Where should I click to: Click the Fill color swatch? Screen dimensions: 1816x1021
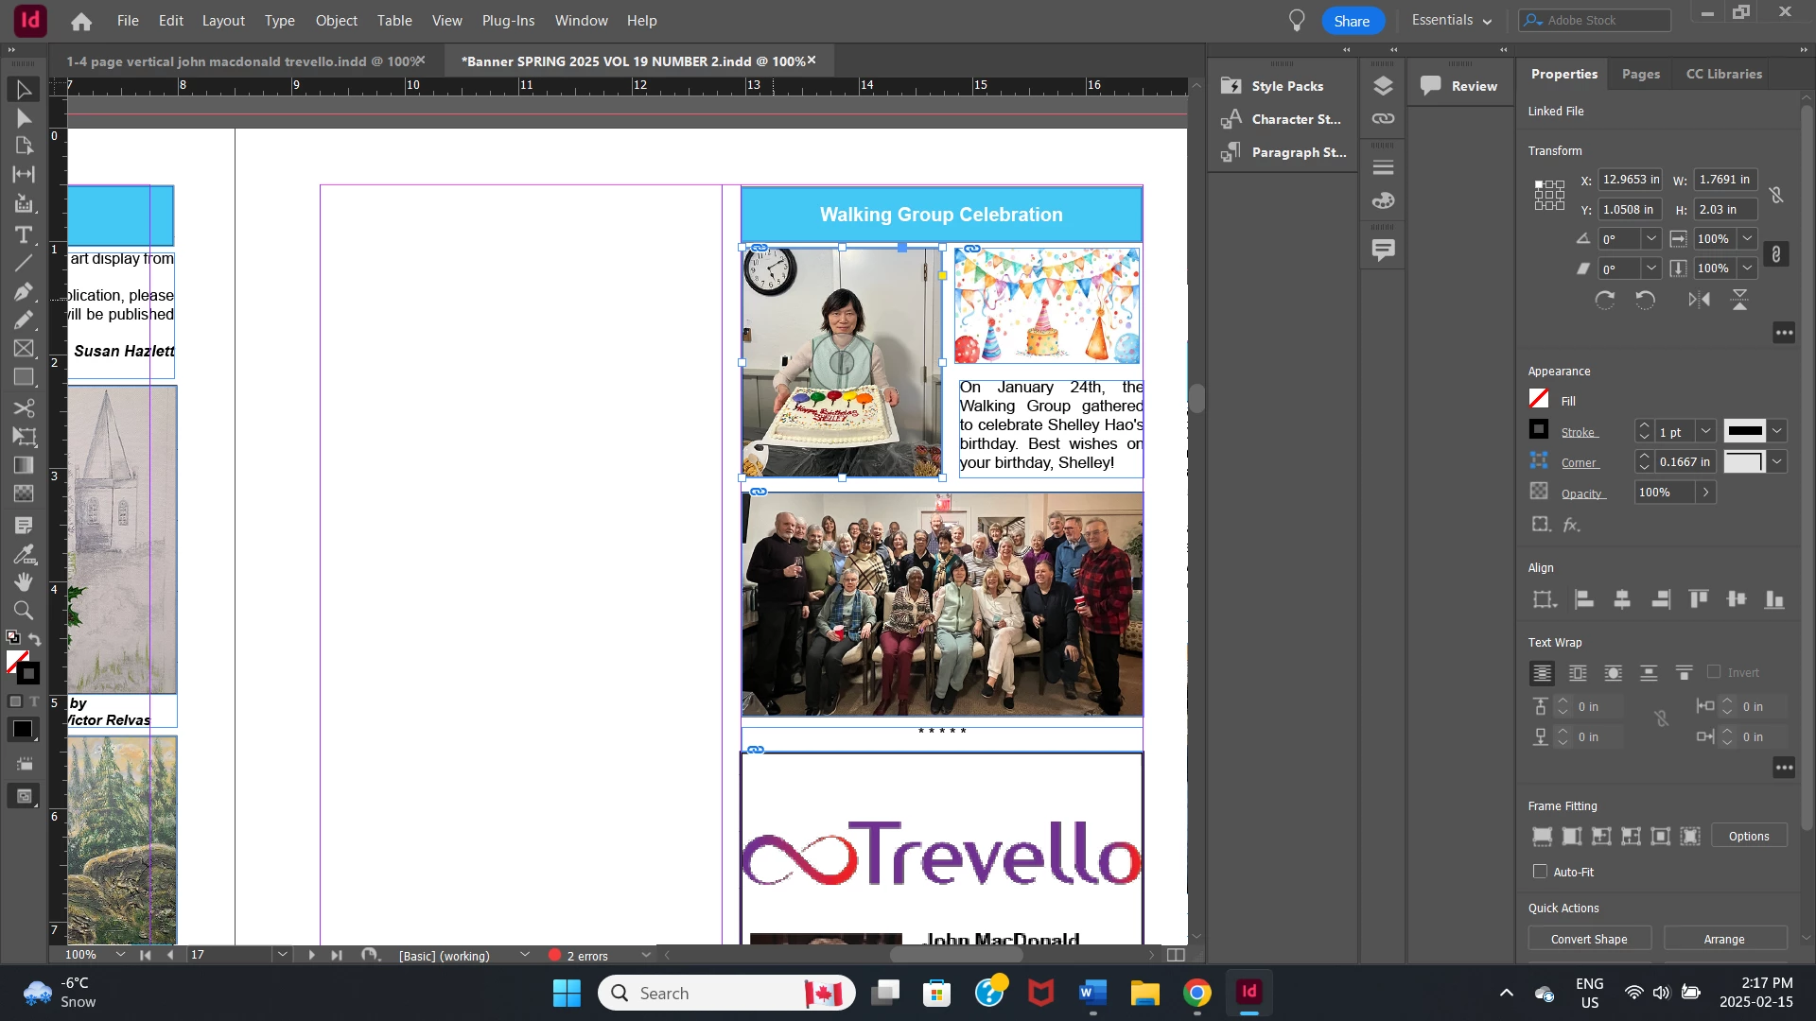[1539, 400]
